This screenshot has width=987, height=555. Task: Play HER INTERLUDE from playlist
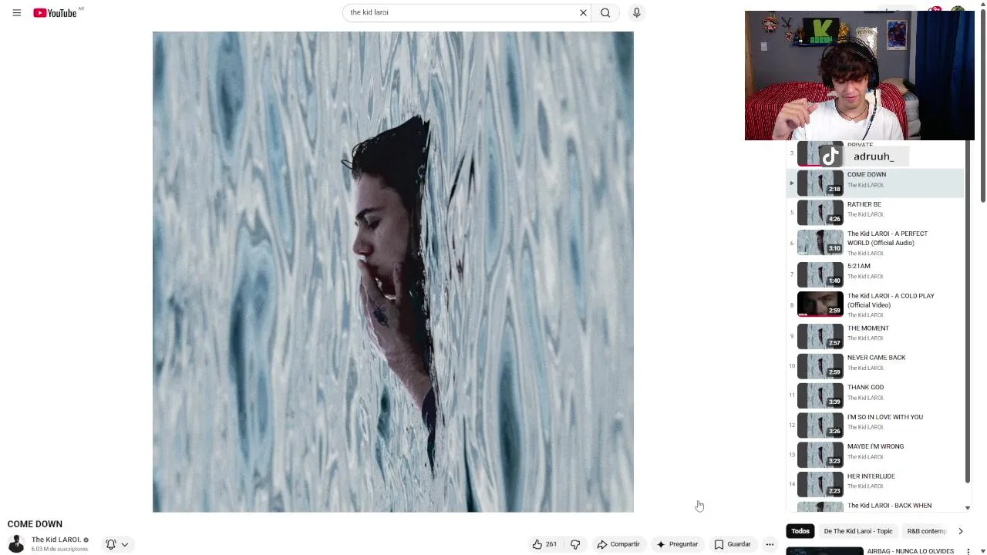875,483
